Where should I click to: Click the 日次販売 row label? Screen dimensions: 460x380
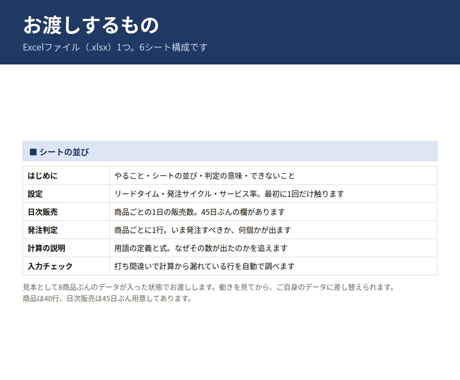tap(43, 212)
